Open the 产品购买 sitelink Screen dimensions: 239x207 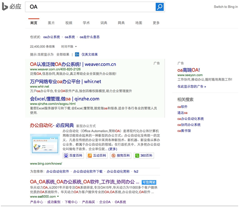click(88, 202)
